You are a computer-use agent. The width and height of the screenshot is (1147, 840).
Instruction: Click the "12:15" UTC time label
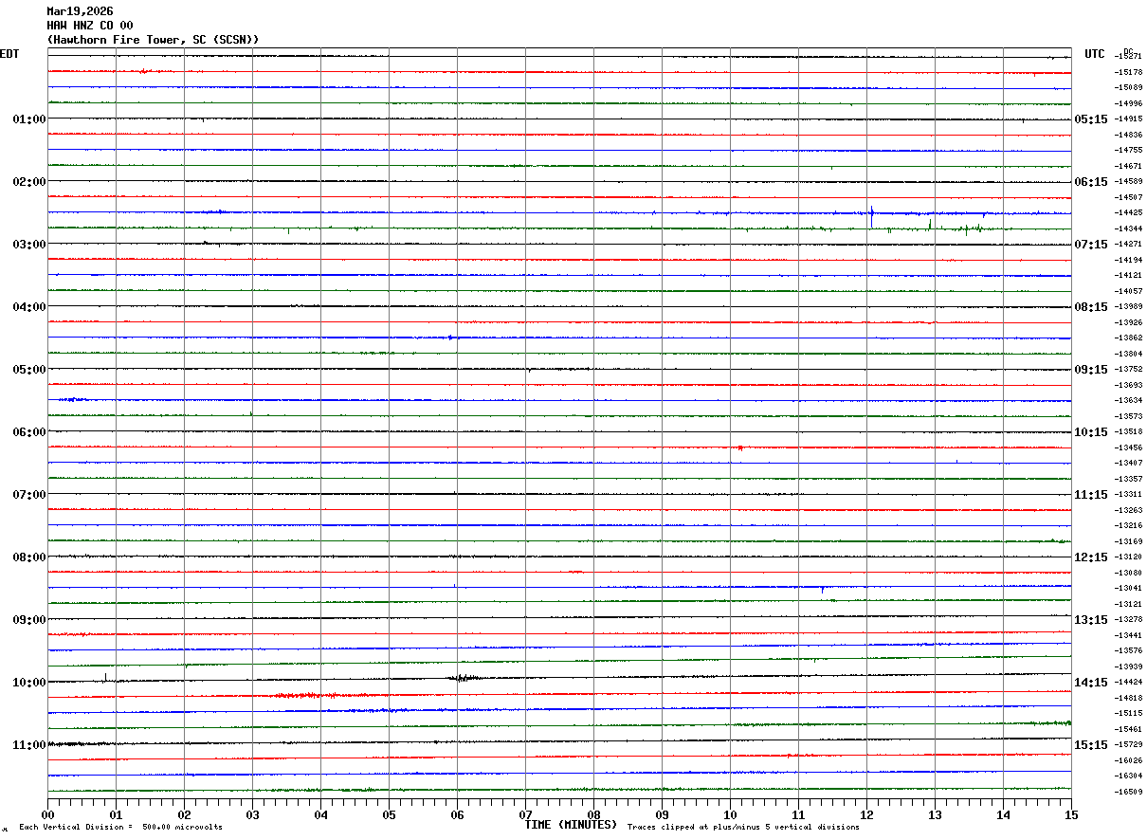1091,557
